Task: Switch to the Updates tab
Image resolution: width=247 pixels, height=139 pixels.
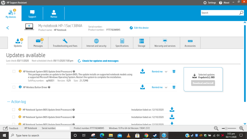Action: 18,43
